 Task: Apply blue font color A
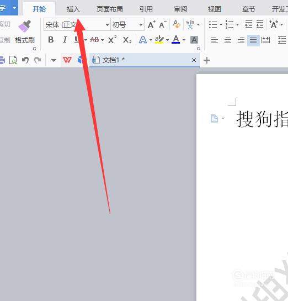[176, 40]
